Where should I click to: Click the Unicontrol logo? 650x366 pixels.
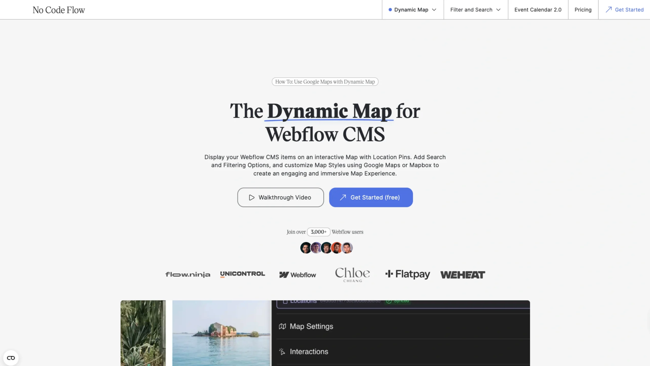(x=242, y=274)
